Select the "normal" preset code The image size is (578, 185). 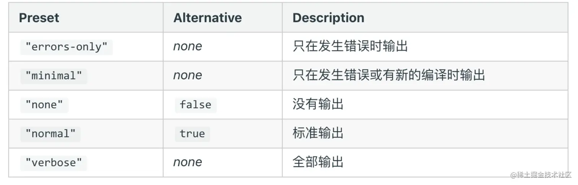click(50, 134)
